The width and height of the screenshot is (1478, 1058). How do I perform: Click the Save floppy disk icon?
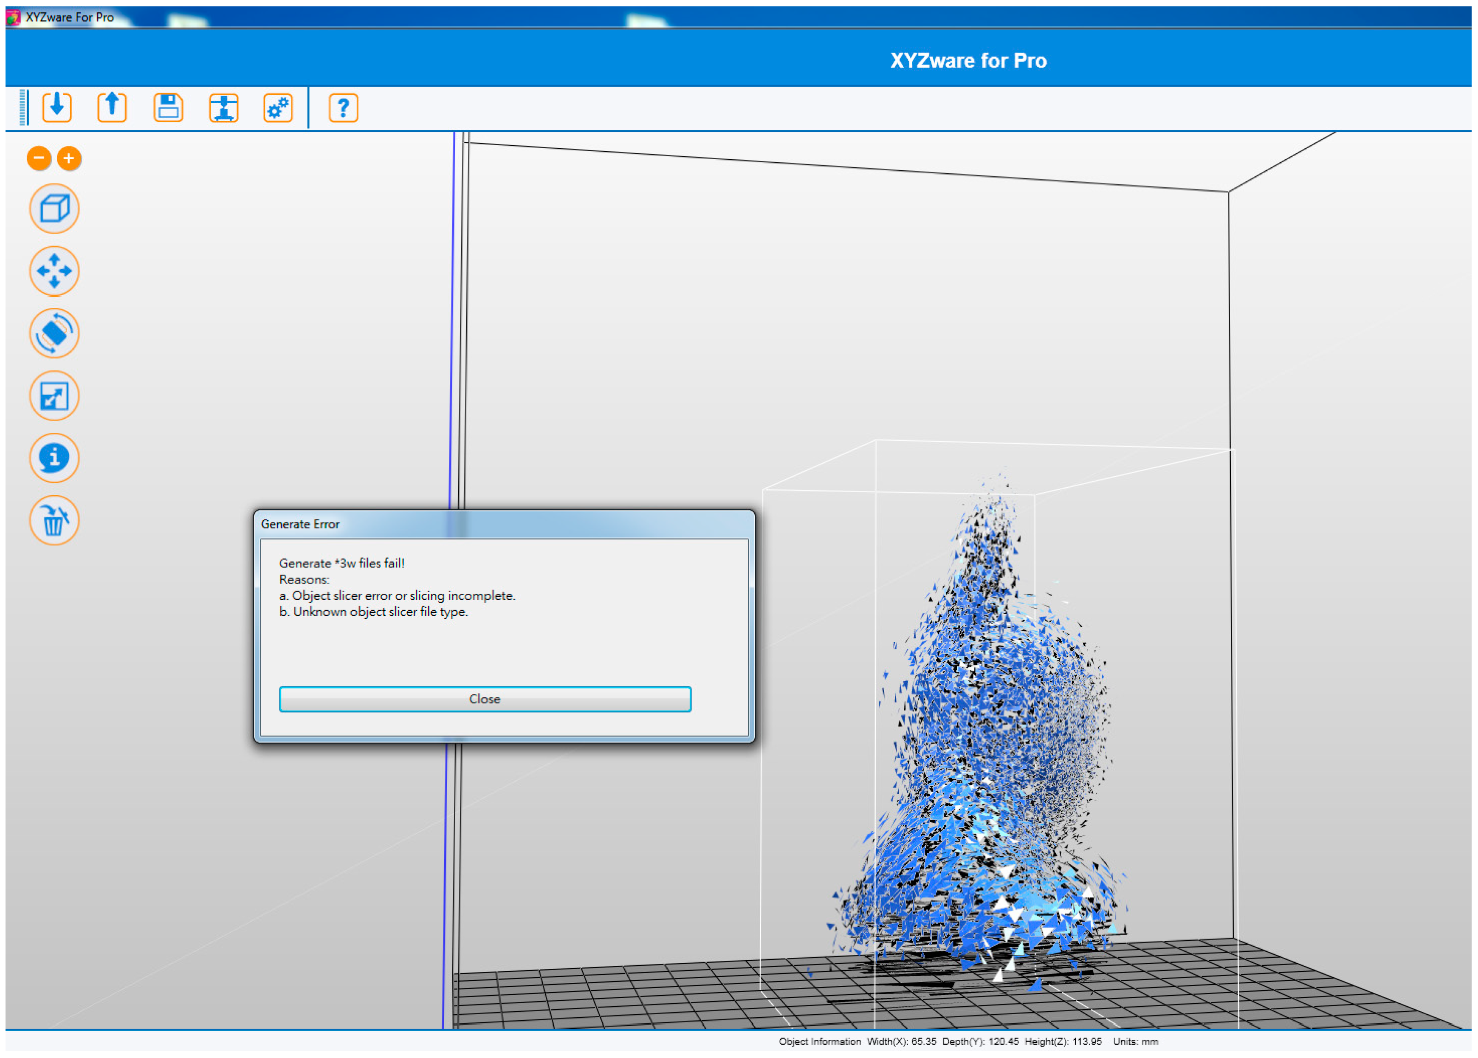pos(168,107)
